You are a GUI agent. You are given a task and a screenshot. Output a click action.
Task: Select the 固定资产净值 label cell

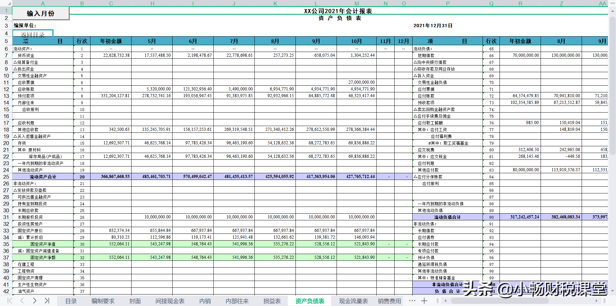coord(43,244)
